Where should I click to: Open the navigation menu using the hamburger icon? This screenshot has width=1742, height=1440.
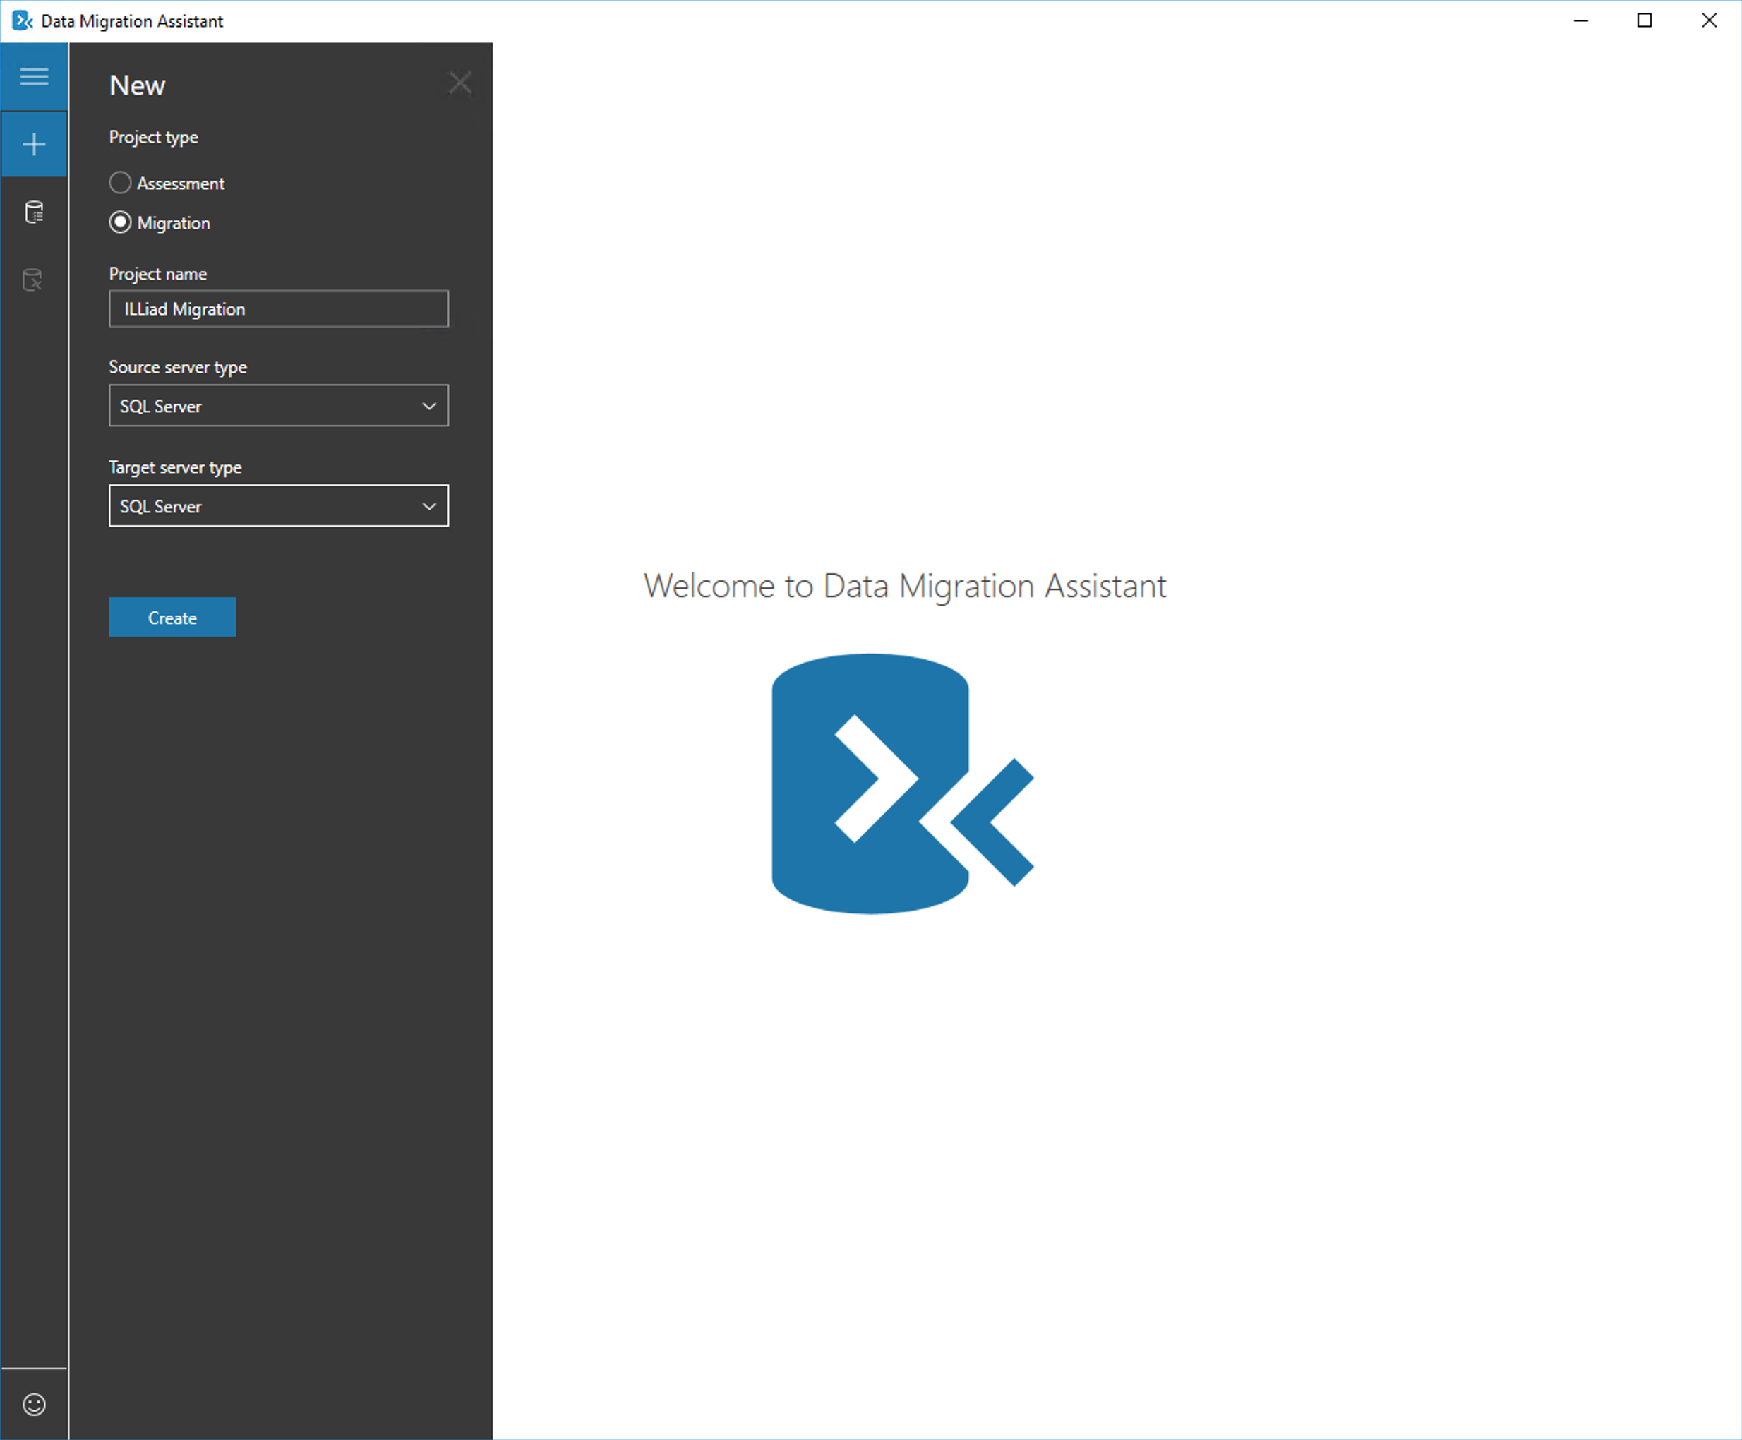click(34, 76)
